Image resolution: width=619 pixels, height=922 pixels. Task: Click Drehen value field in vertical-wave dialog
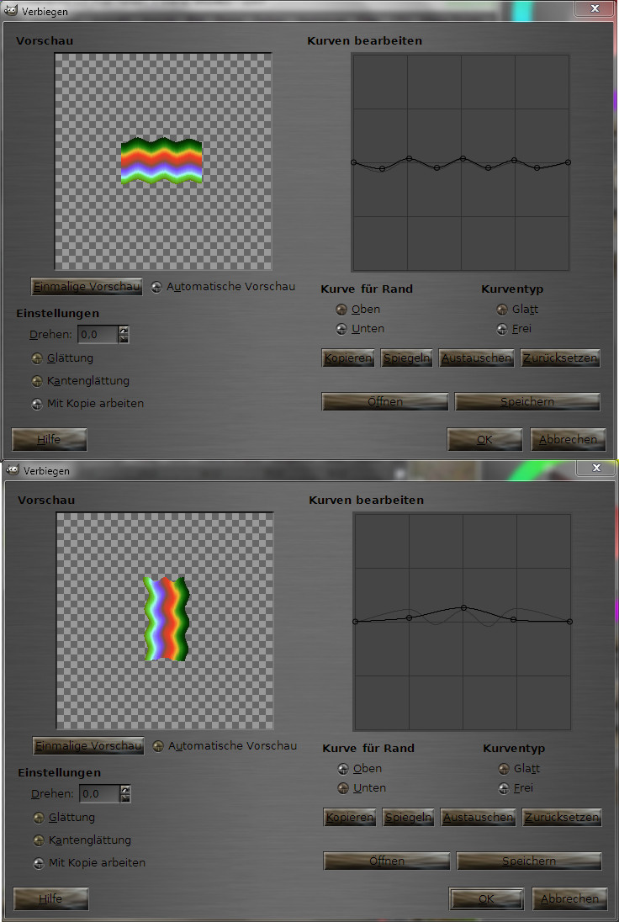pos(99,794)
